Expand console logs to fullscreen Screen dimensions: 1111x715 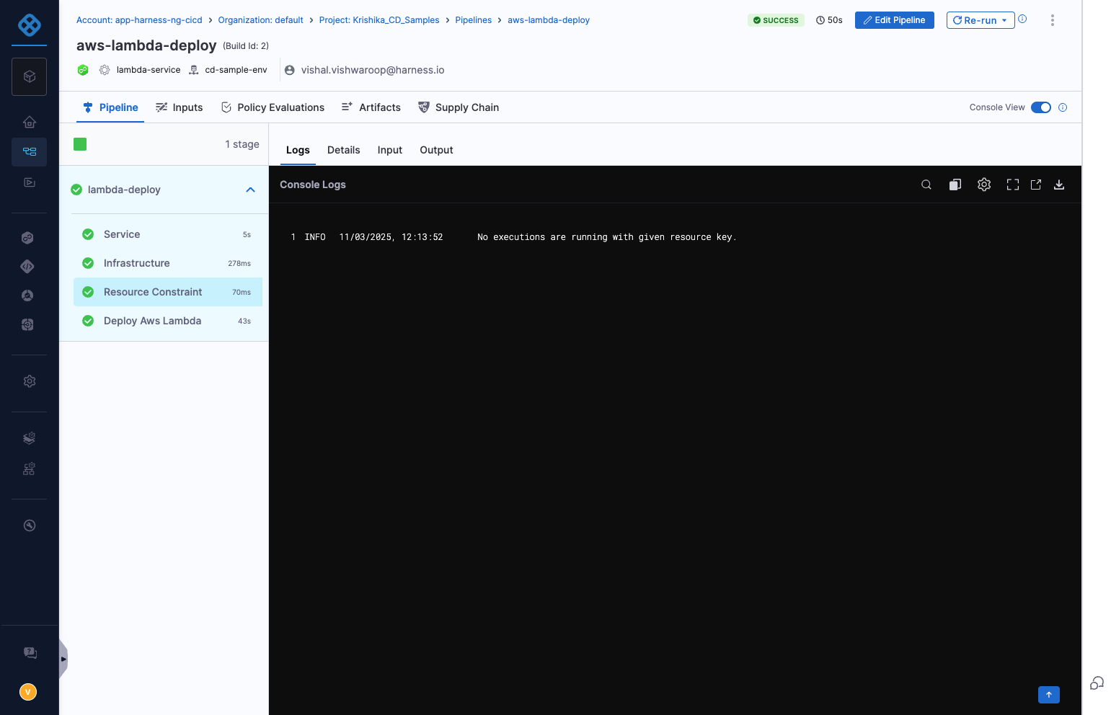tap(1013, 185)
